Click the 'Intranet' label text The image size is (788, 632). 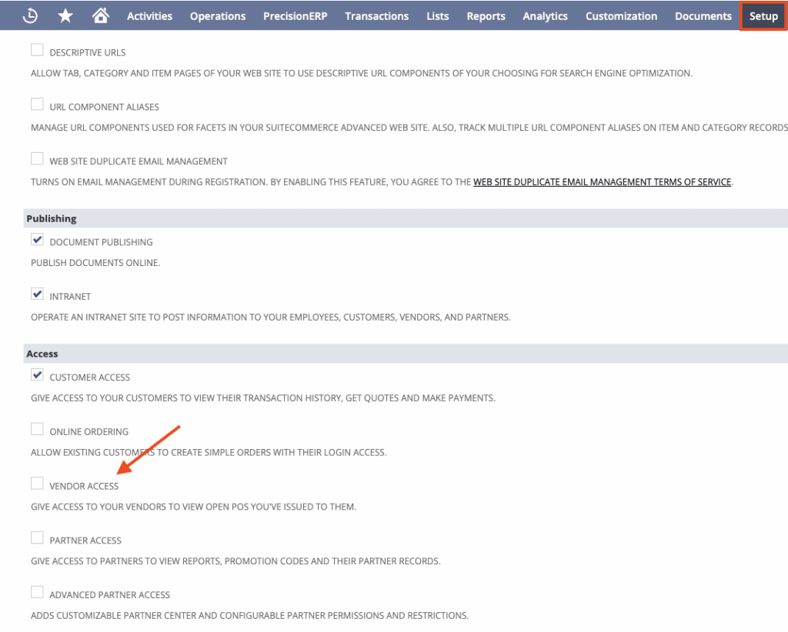[x=70, y=297]
